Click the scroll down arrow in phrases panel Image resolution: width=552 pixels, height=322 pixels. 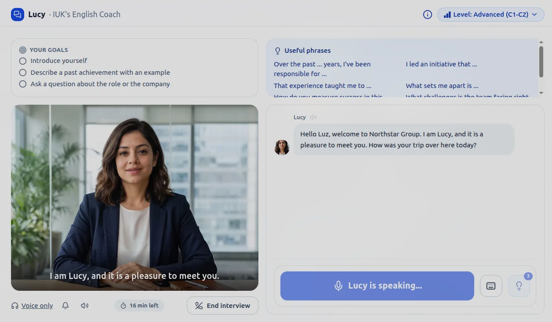click(x=541, y=93)
